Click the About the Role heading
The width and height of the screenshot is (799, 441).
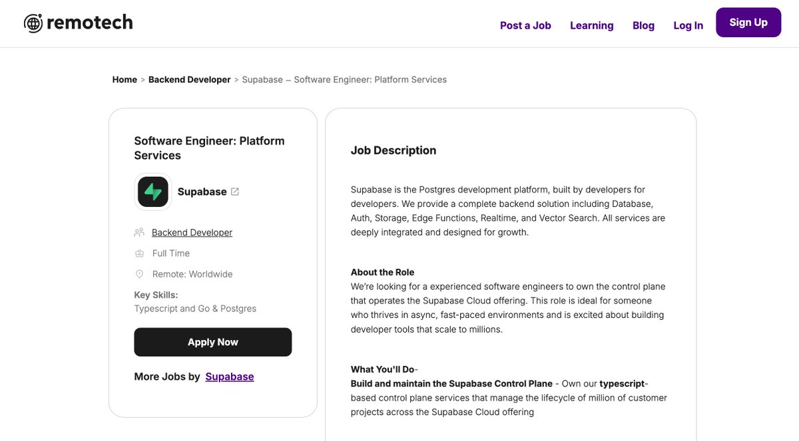click(383, 272)
